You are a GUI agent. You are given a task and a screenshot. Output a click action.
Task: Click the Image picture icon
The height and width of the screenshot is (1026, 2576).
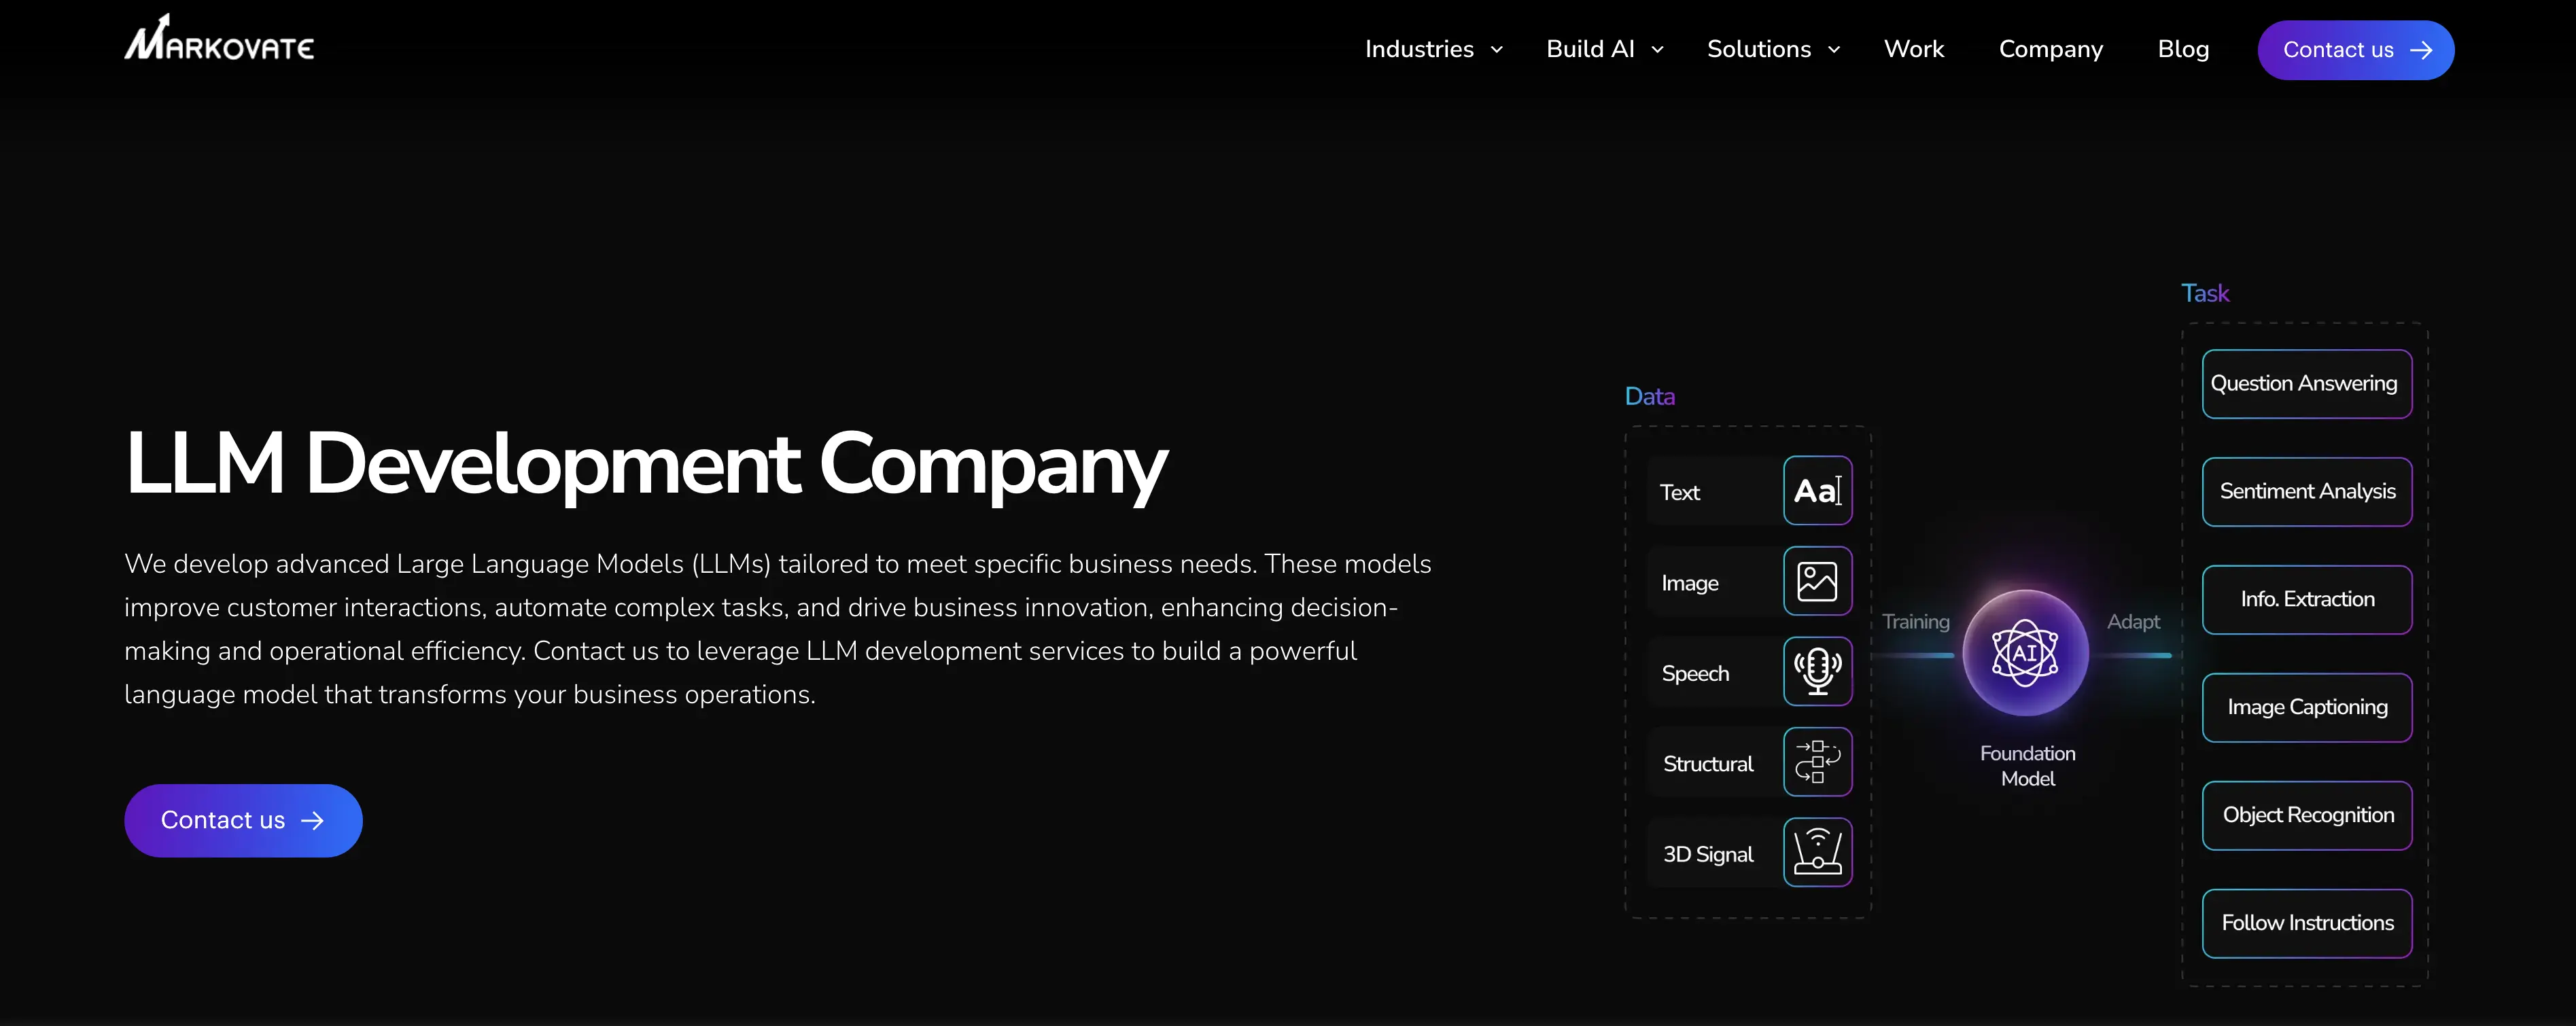[x=1817, y=581]
